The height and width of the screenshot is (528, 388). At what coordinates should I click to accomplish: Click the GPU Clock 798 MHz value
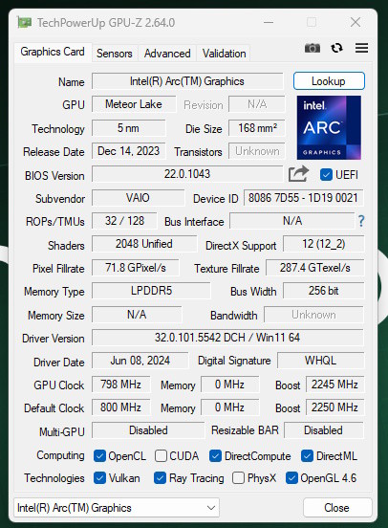point(120,385)
